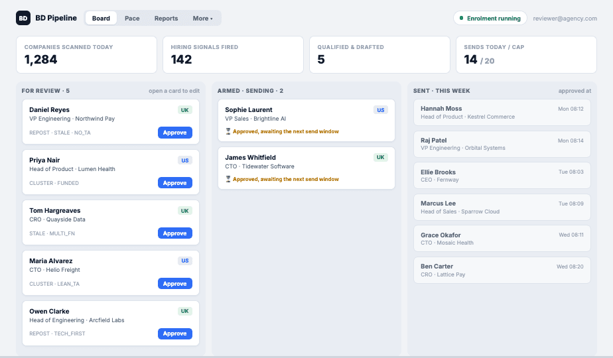Approve Owen Clarke draft
Viewport: 613px width, 358px height.
pyautogui.click(x=174, y=333)
